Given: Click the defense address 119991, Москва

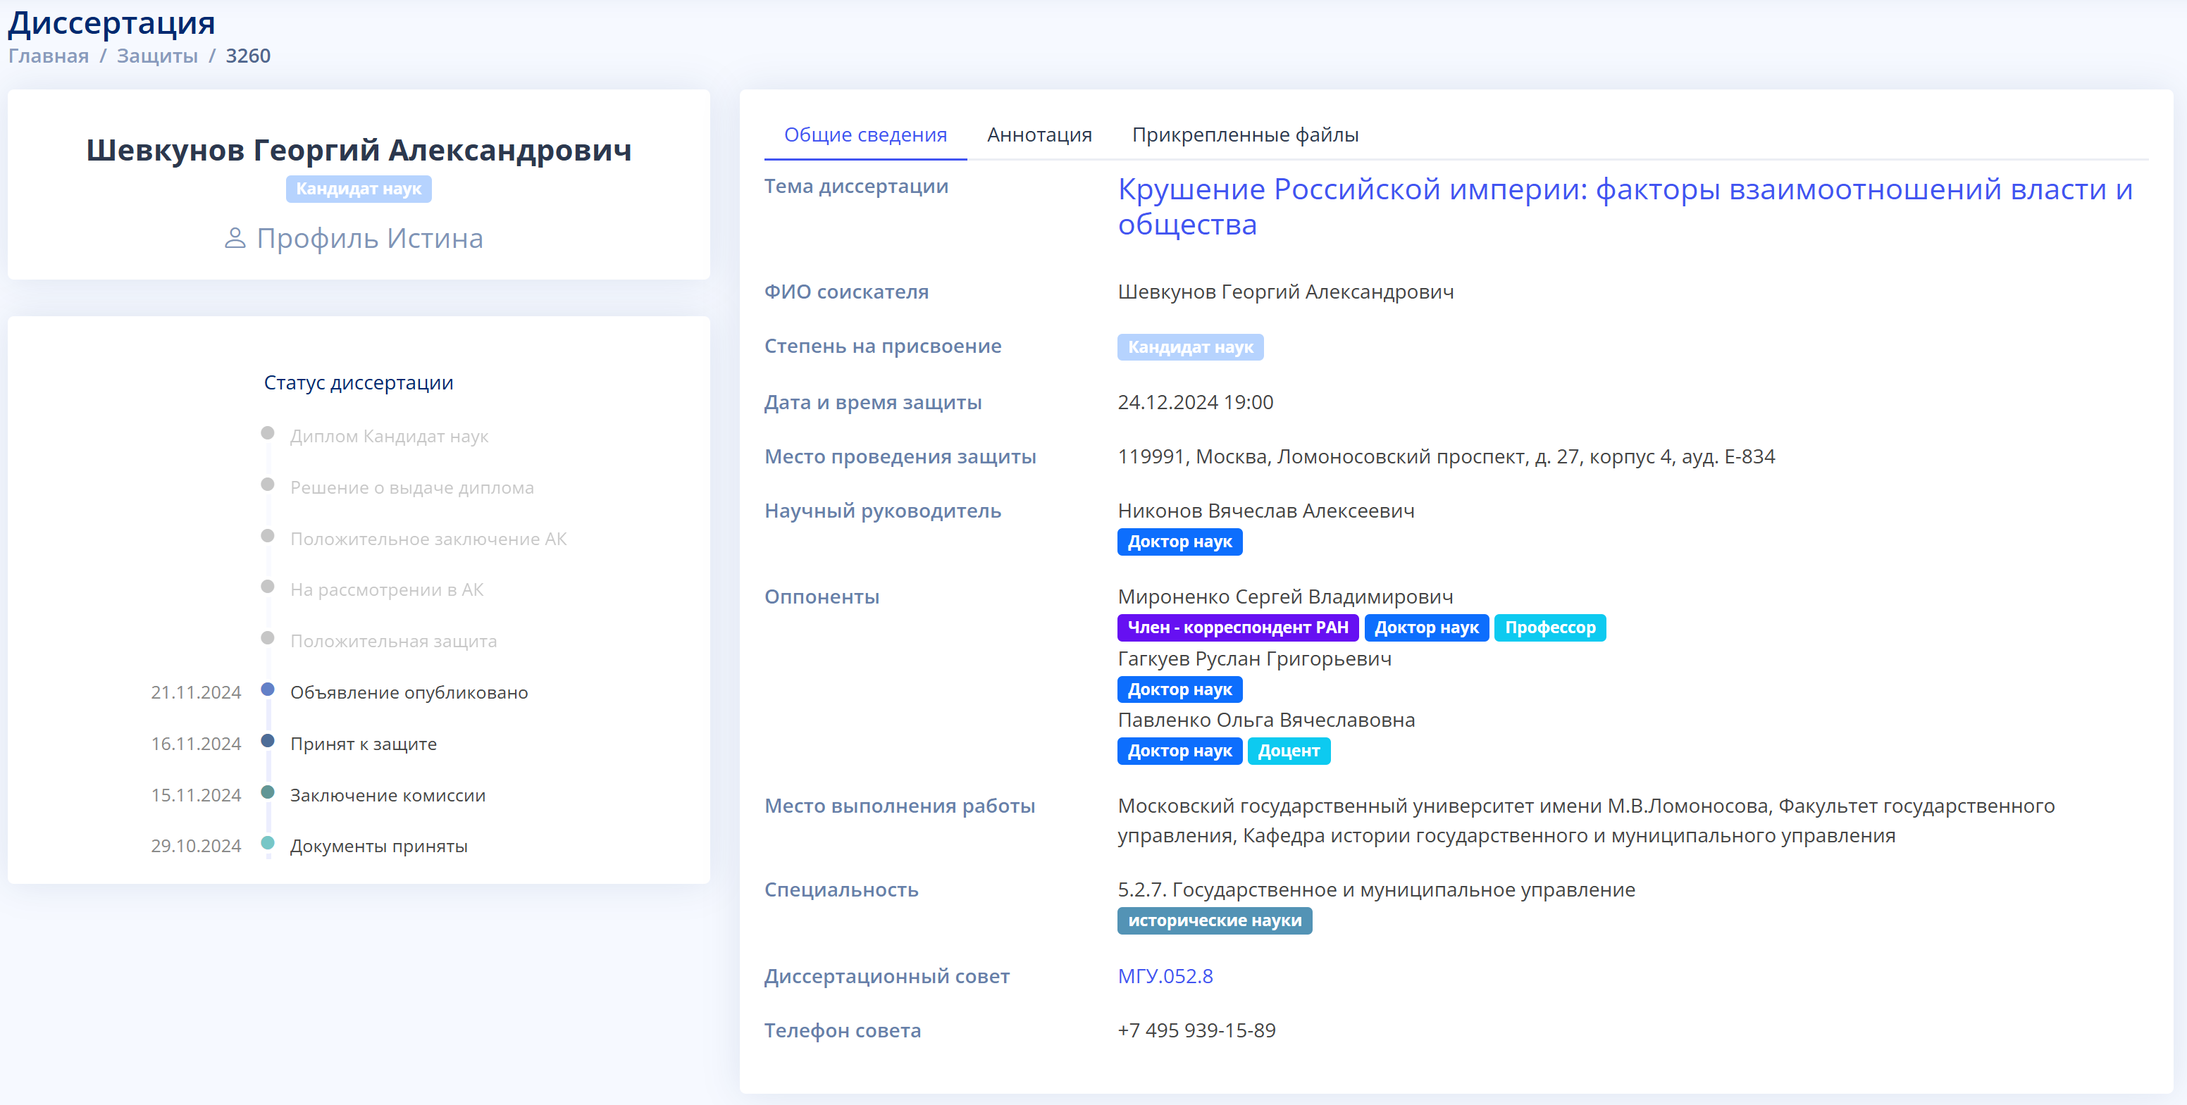Looking at the screenshot, I should pyautogui.click(x=1446, y=456).
